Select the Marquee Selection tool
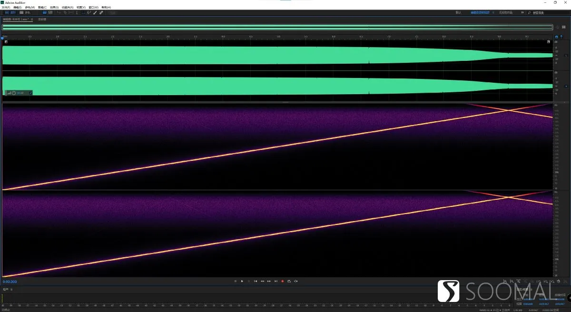Screen dimensions: 571x312 point(83,13)
